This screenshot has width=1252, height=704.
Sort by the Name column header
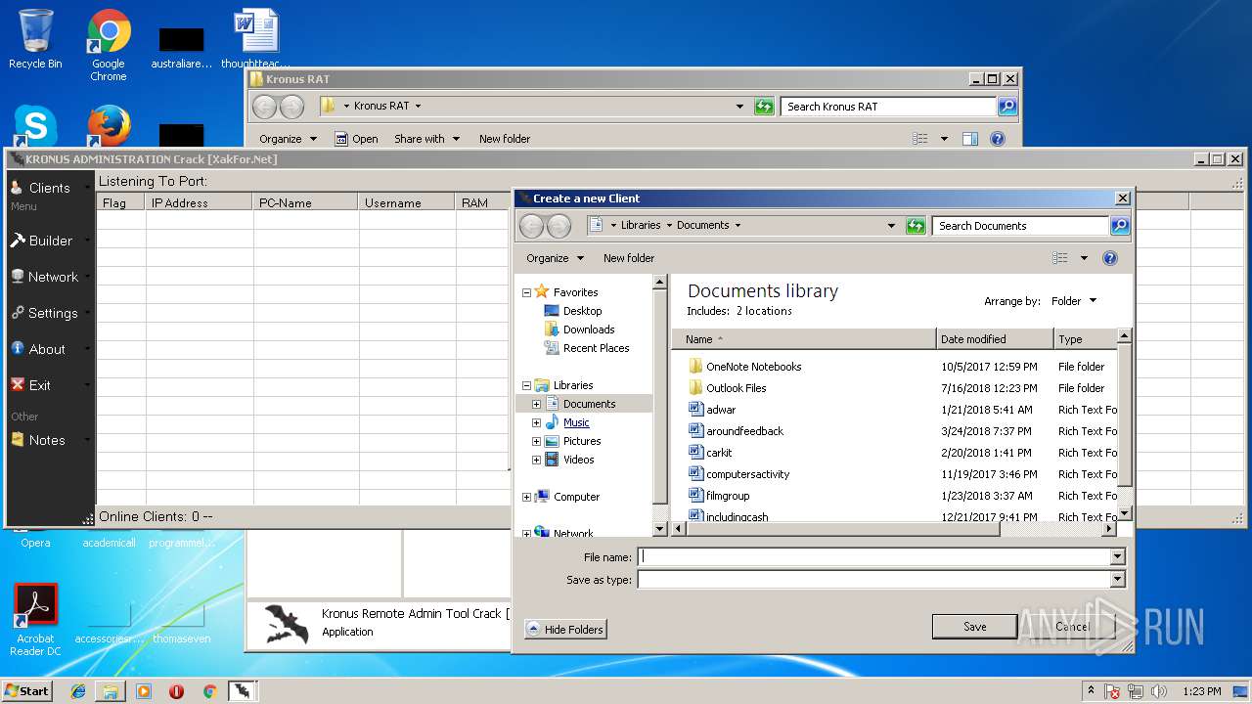click(804, 339)
